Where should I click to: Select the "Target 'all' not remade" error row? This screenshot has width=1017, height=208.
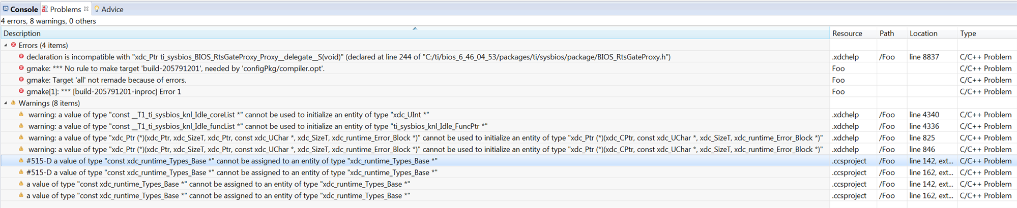pyautogui.click(x=106, y=80)
